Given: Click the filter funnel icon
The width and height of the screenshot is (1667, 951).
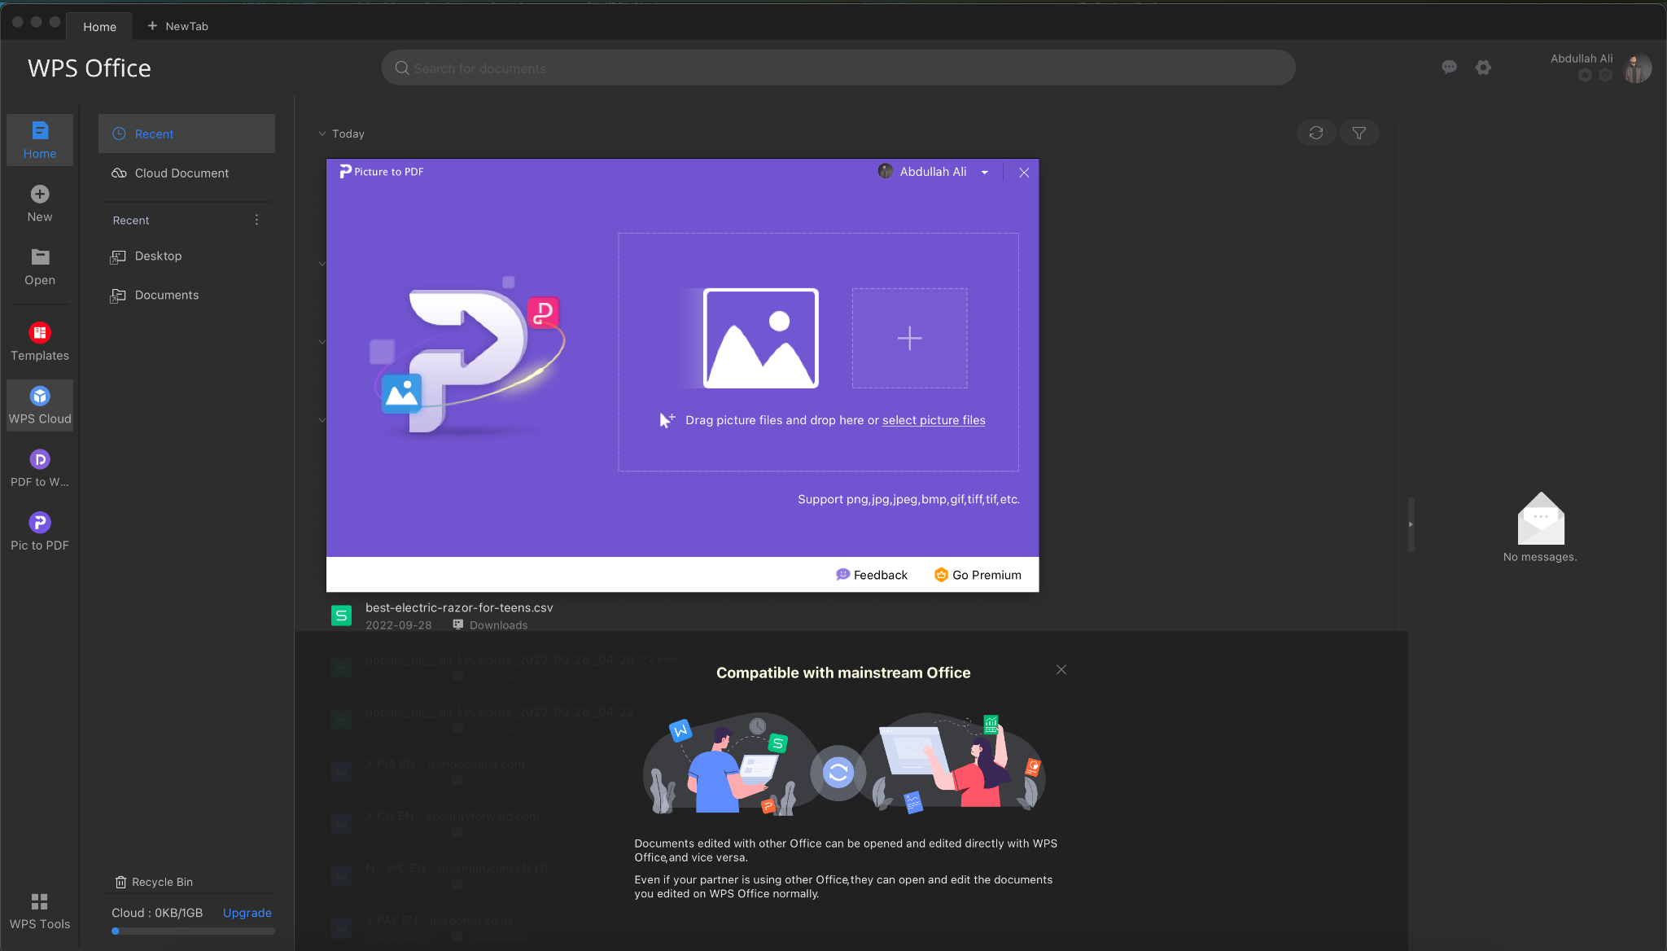Looking at the screenshot, I should click(x=1359, y=133).
